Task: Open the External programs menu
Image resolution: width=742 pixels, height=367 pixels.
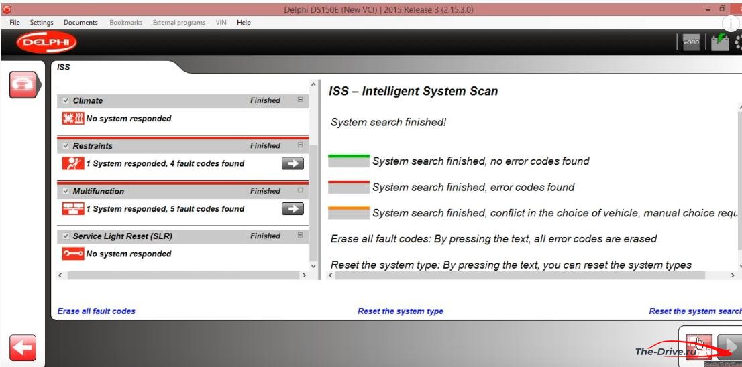Action: pyautogui.click(x=179, y=22)
